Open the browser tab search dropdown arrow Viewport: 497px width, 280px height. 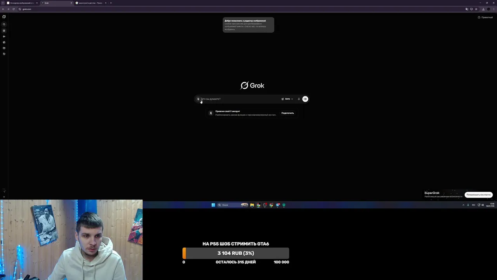2,3
